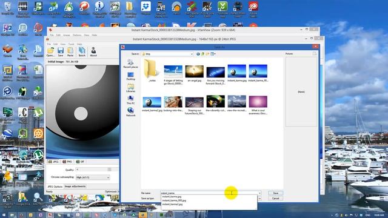Open the Edit menu in the RIOT window

coord(55,44)
